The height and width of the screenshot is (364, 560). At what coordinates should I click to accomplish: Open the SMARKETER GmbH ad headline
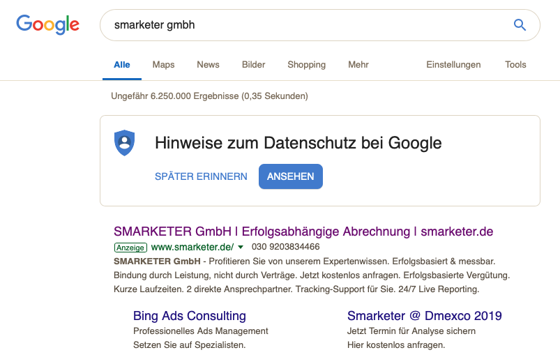(x=303, y=232)
